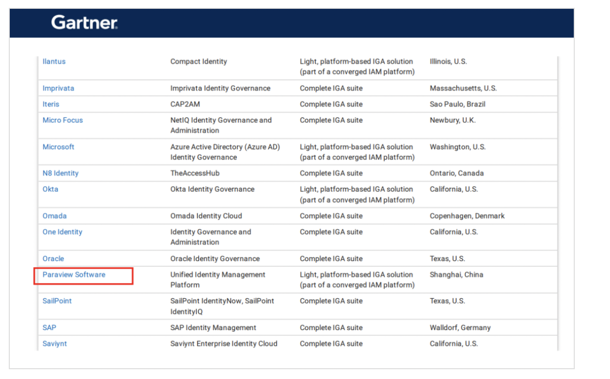The image size is (610, 379).
Task: Select Walldorf, Germany location cell
Action: click(x=460, y=328)
